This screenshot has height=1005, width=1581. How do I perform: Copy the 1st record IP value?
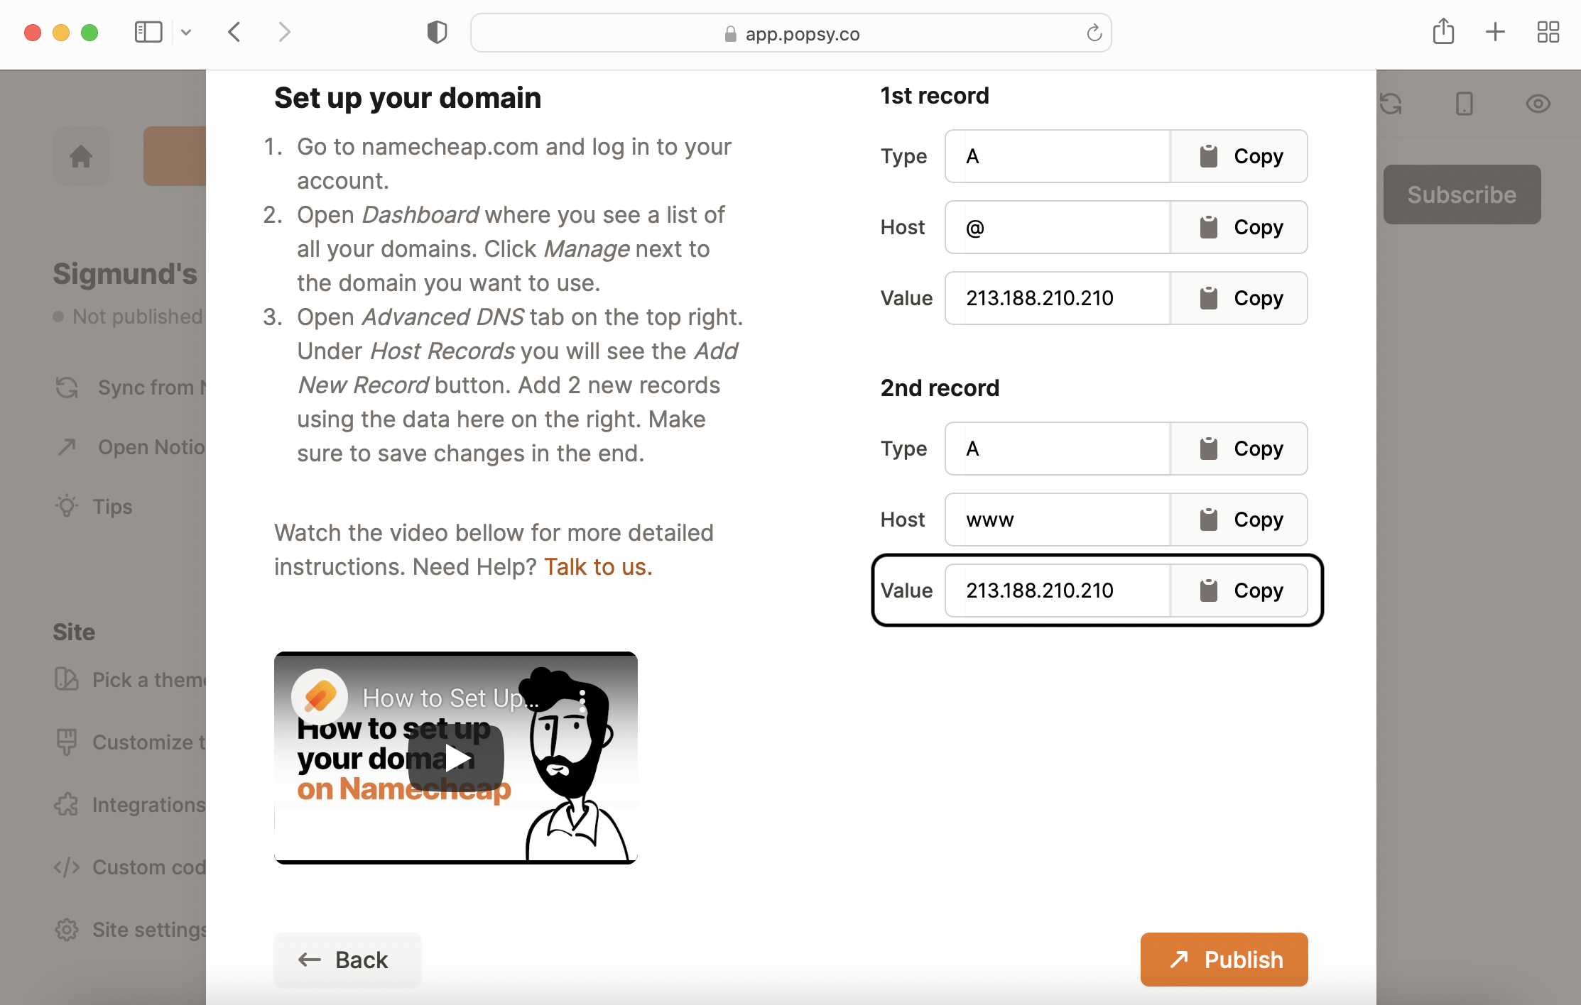click(x=1239, y=298)
